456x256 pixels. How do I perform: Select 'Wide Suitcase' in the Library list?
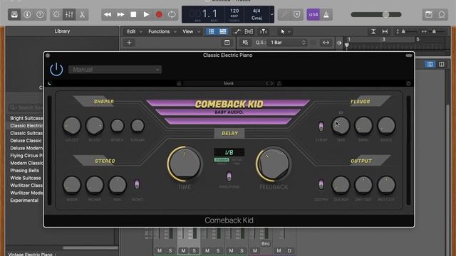26,178
